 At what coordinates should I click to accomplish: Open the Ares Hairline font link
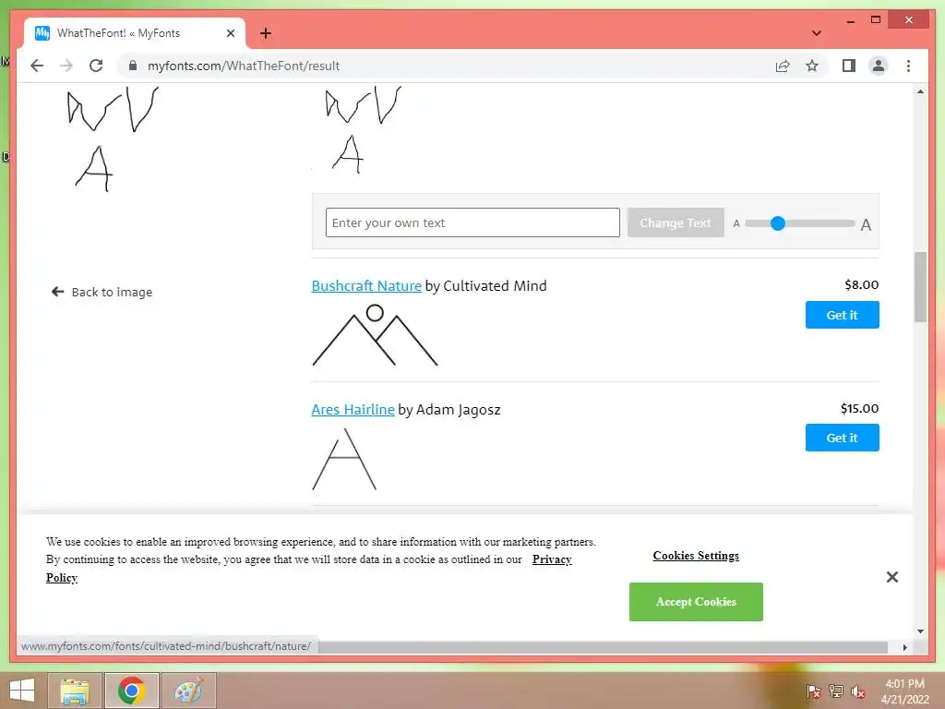[353, 409]
